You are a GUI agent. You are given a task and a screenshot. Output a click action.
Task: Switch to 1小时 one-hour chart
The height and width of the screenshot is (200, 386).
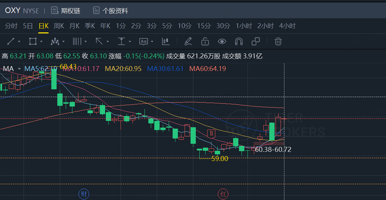pos(244,26)
